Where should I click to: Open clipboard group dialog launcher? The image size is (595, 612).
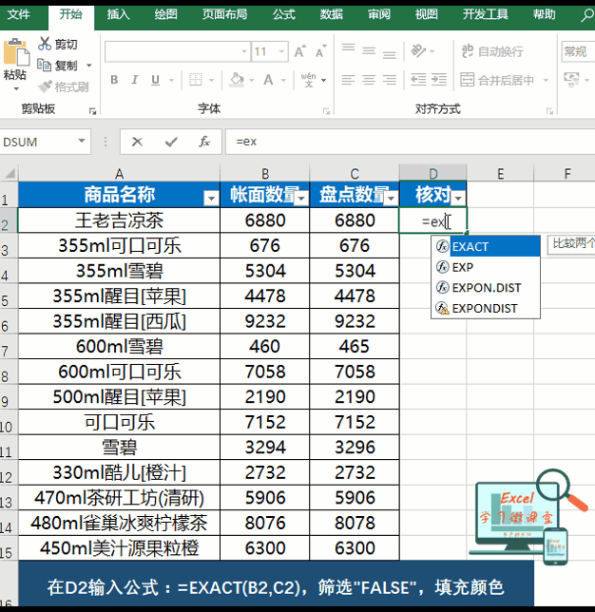(92, 111)
